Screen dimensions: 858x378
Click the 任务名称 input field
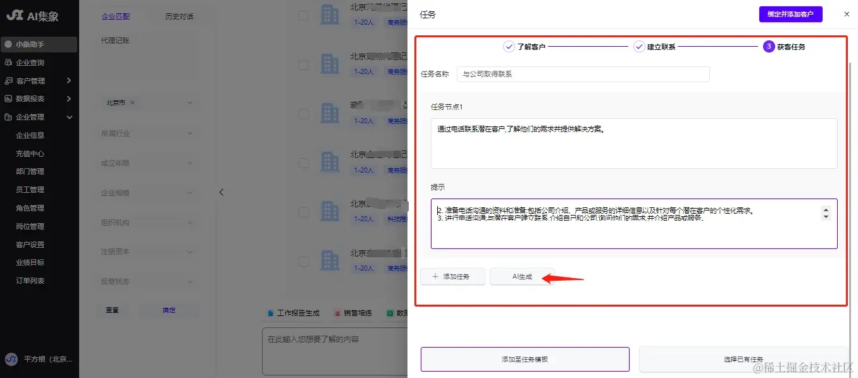(x=583, y=74)
